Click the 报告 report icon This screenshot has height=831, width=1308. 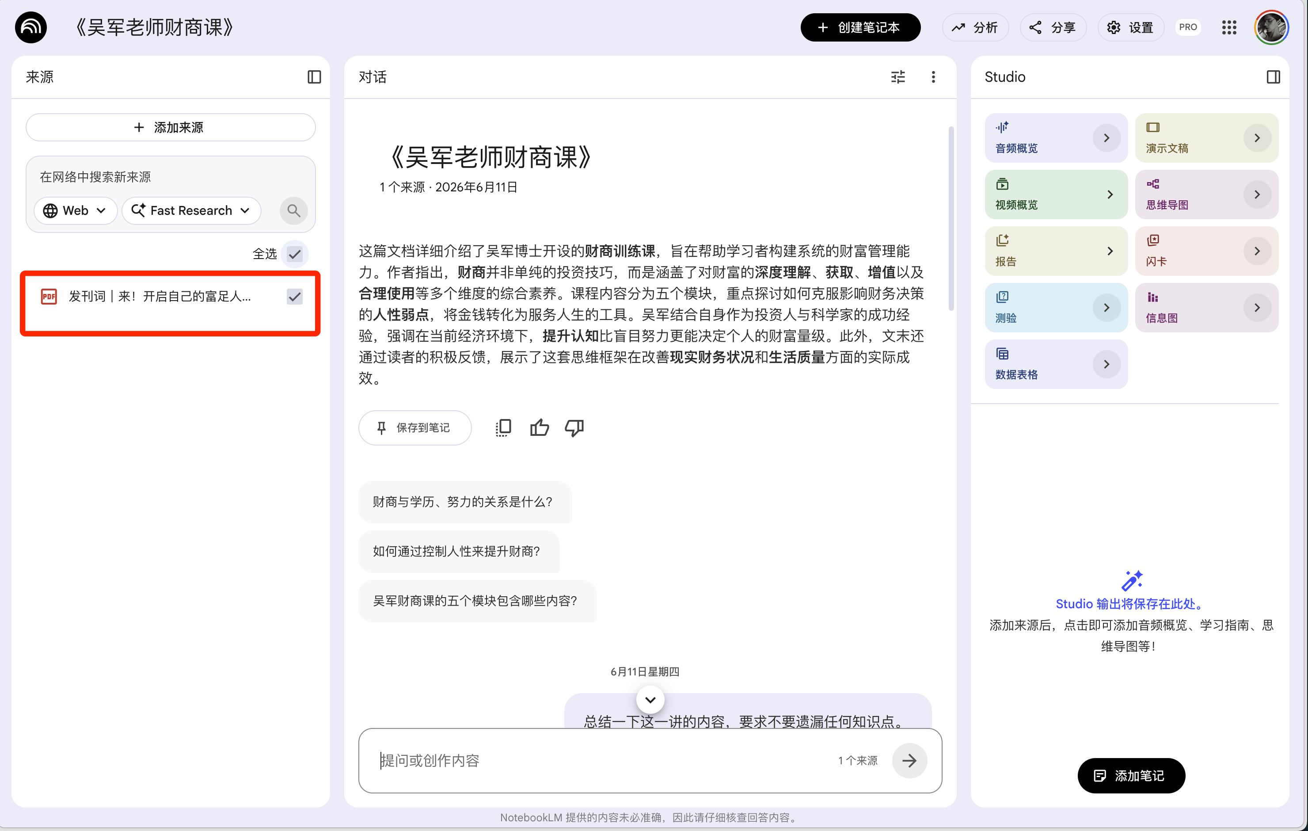click(x=1002, y=240)
